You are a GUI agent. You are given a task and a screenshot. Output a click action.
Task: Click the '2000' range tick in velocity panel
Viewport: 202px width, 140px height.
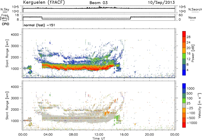(x=15, y=109)
